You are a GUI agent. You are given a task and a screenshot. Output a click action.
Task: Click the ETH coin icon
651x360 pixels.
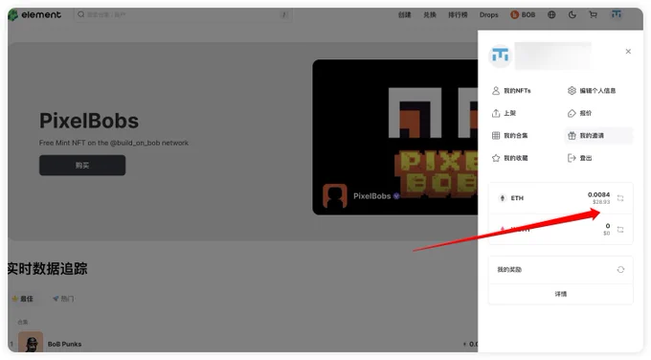503,198
